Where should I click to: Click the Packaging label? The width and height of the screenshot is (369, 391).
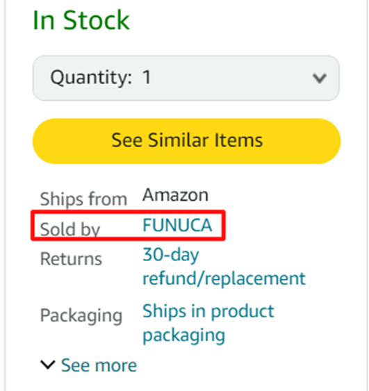click(x=81, y=316)
